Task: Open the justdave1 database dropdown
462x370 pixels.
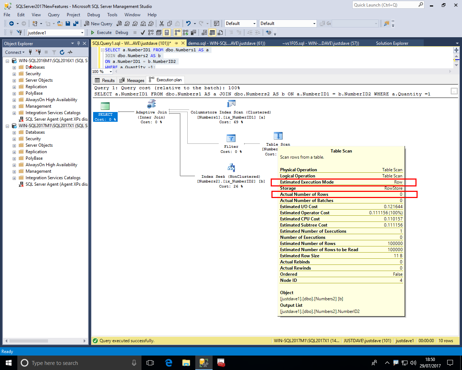Action: coord(82,33)
